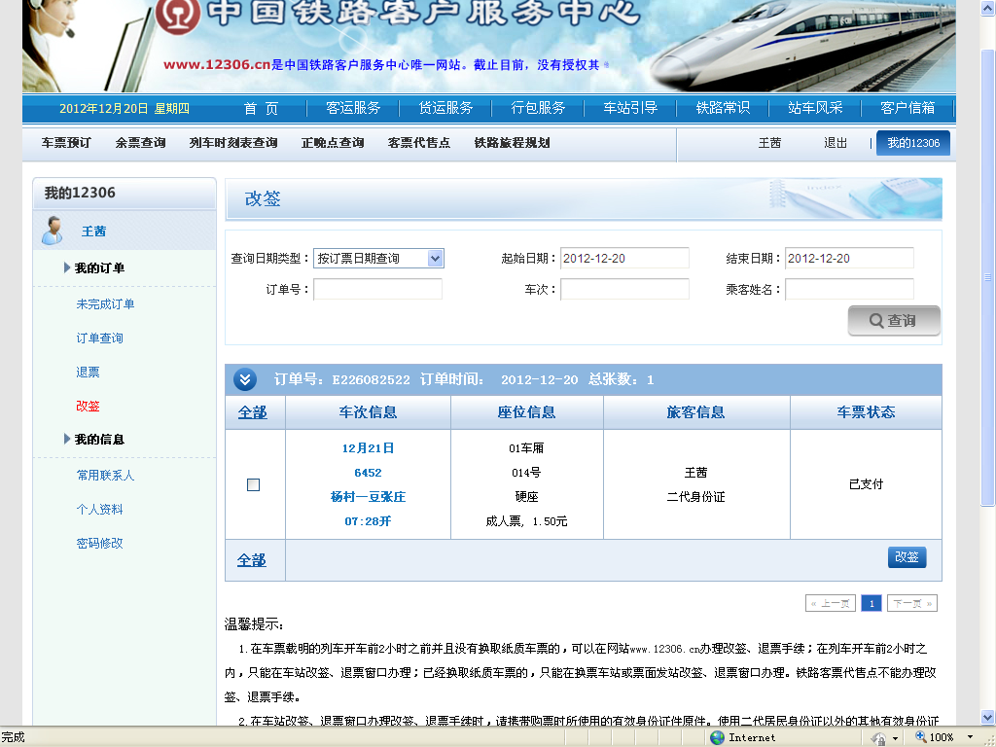The image size is (996, 747).
Task: Click the 二代身份证 ID type text
Action: (x=695, y=497)
